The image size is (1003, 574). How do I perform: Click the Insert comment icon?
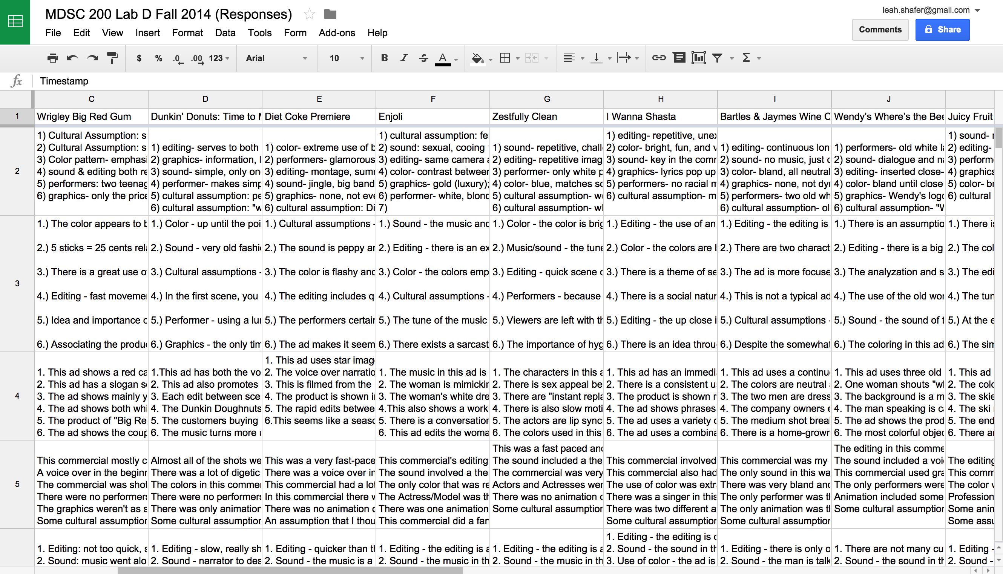(x=679, y=58)
